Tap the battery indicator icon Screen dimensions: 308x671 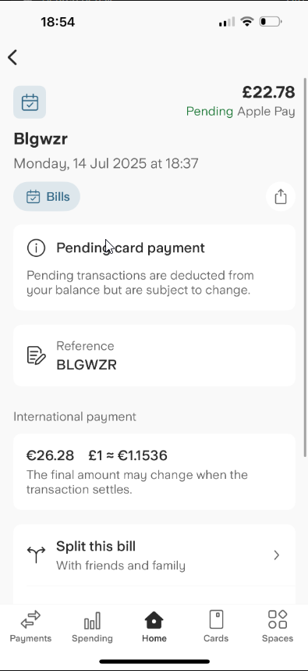(x=270, y=21)
